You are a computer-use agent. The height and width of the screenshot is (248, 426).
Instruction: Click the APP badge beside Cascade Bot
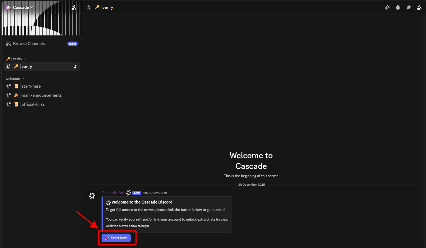click(137, 193)
